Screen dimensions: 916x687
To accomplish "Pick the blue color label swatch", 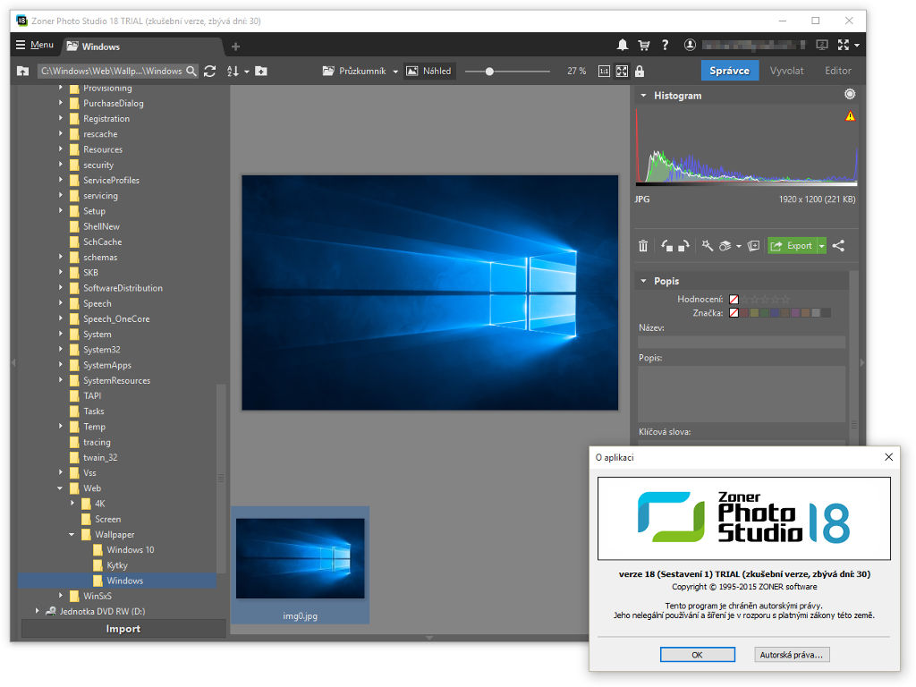I will [776, 313].
